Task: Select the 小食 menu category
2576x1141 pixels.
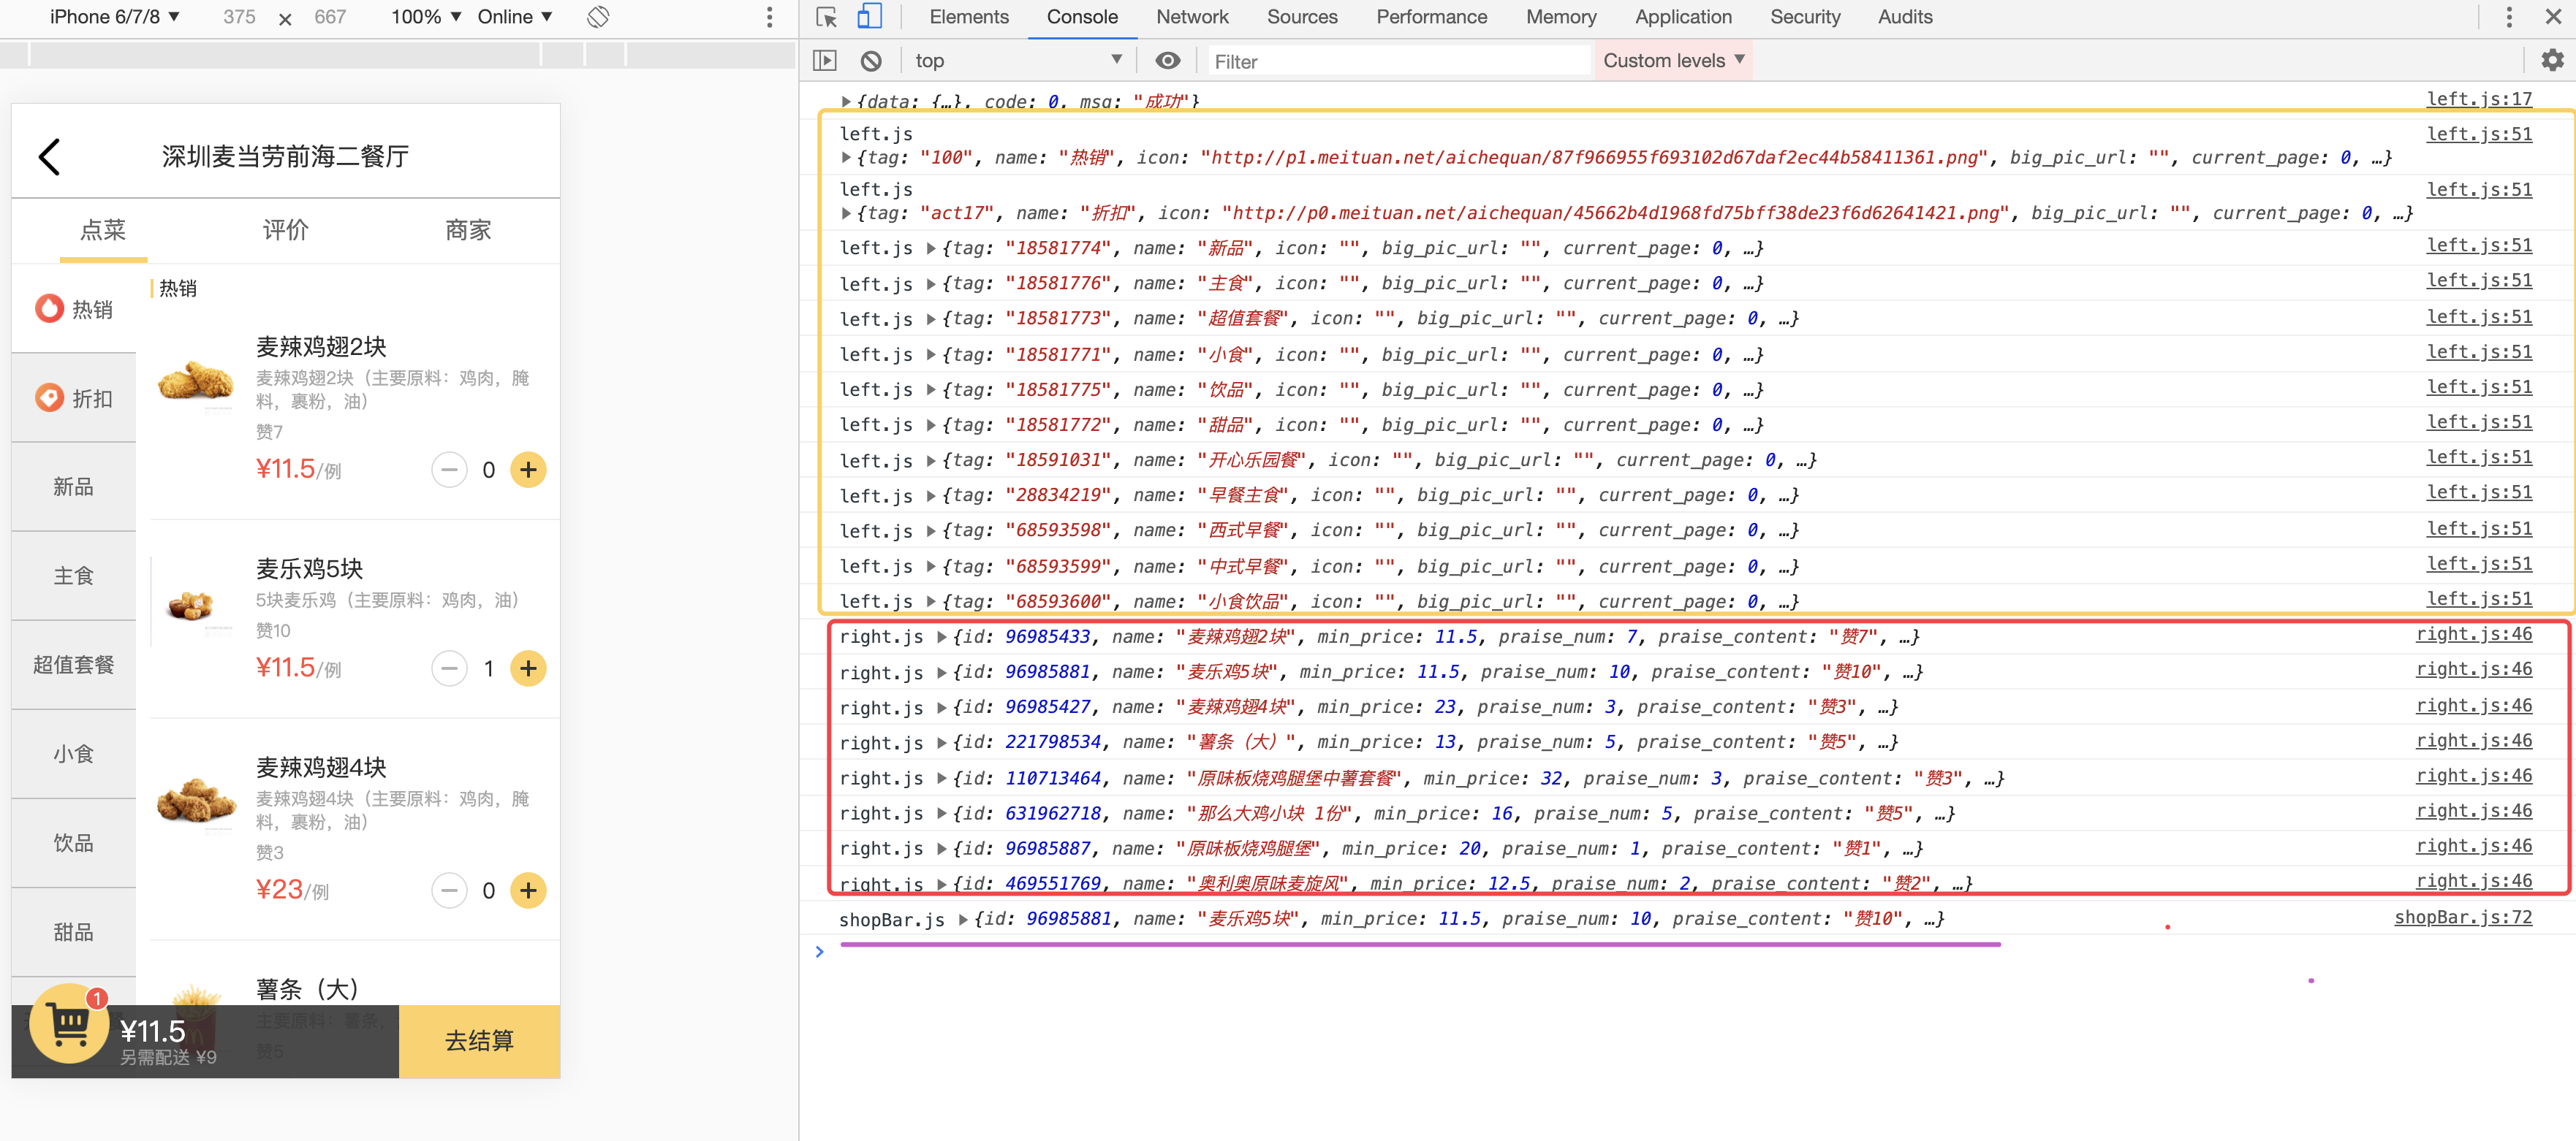Action: 74,753
